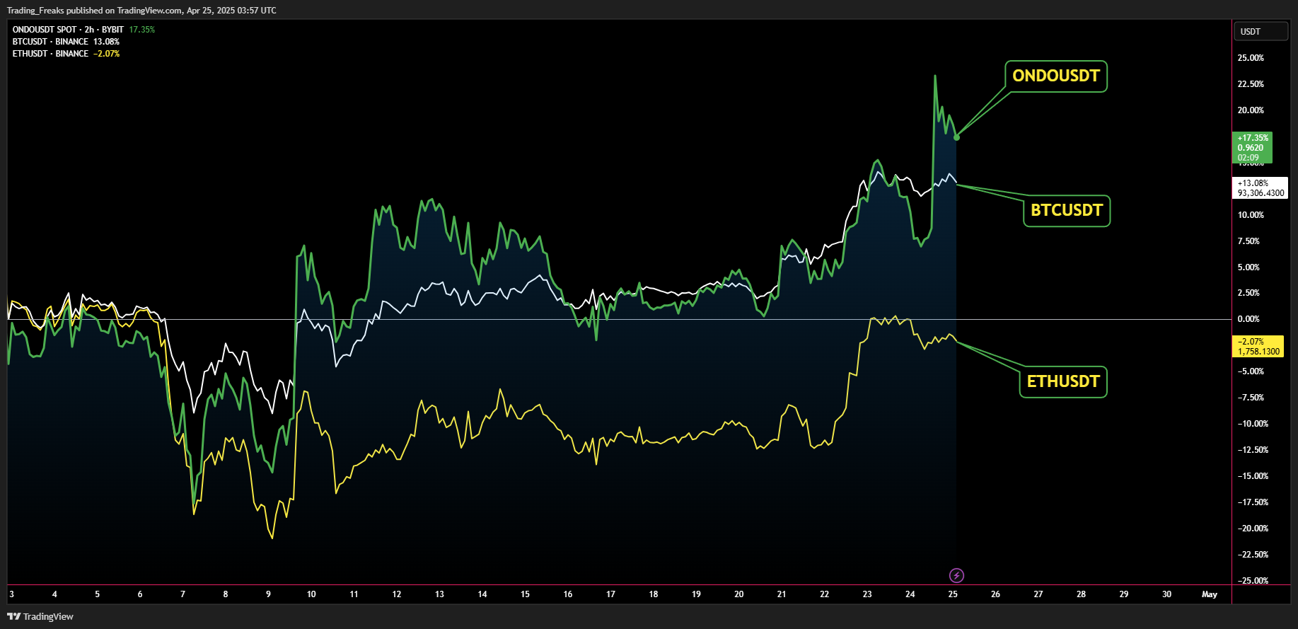Click the TradingView logo at bottom left

(x=40, y=616)
